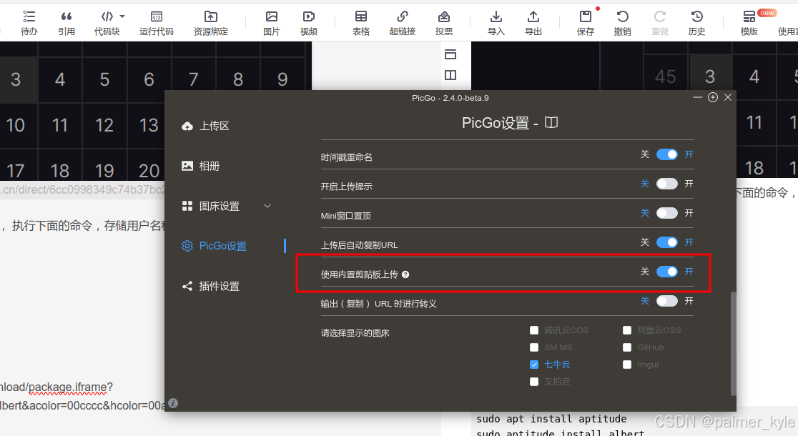Toggle the 输出（复制）URL 时进行转义 switch

[x=666, y=301]
